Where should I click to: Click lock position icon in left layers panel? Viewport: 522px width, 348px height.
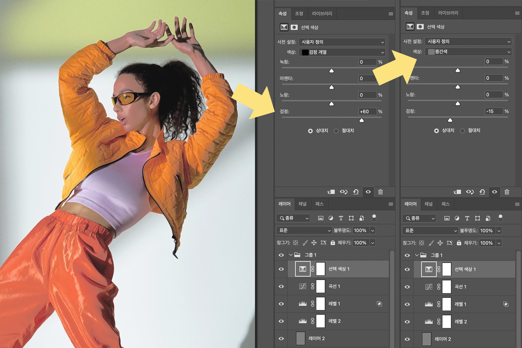click(314, 243)
